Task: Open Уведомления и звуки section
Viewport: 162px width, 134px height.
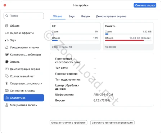Action: coord(24,47)
